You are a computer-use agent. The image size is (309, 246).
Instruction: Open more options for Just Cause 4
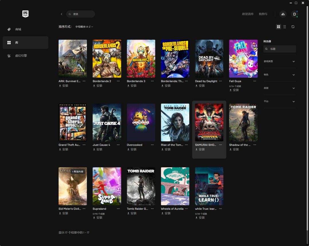click(118, 145)
